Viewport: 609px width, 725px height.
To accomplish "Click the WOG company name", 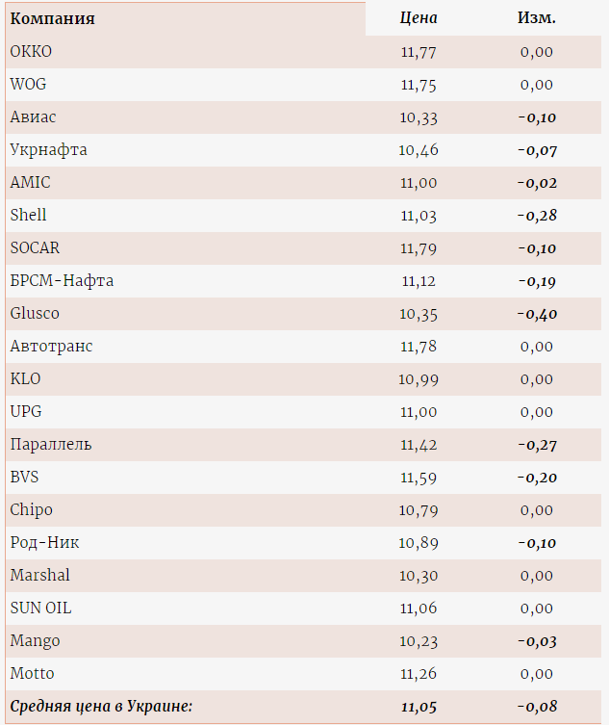I will 28,85.
